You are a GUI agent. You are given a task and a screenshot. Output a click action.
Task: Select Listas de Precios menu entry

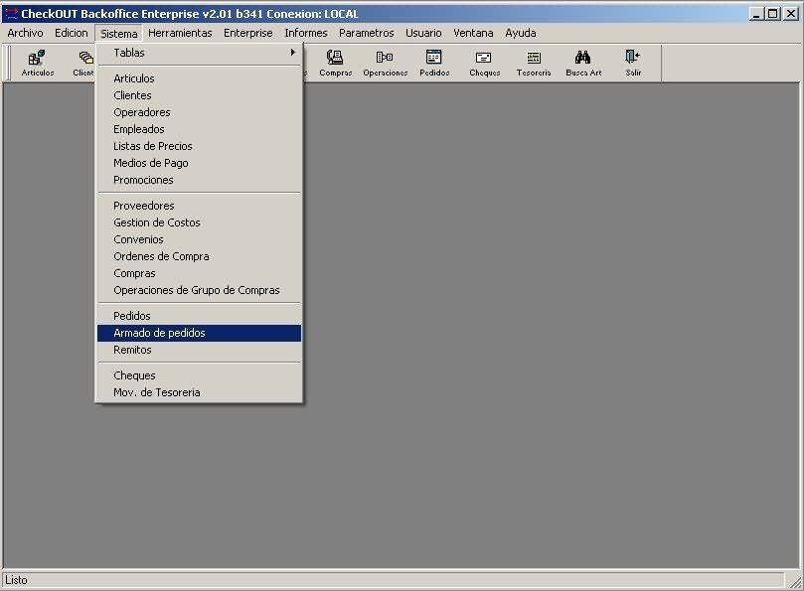coord(199,146)
